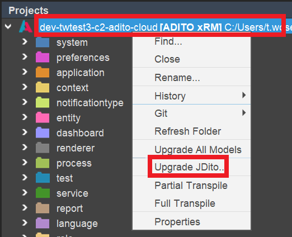
Task: Click the purple dashboard folder icon
Action: tap(43, 132)
